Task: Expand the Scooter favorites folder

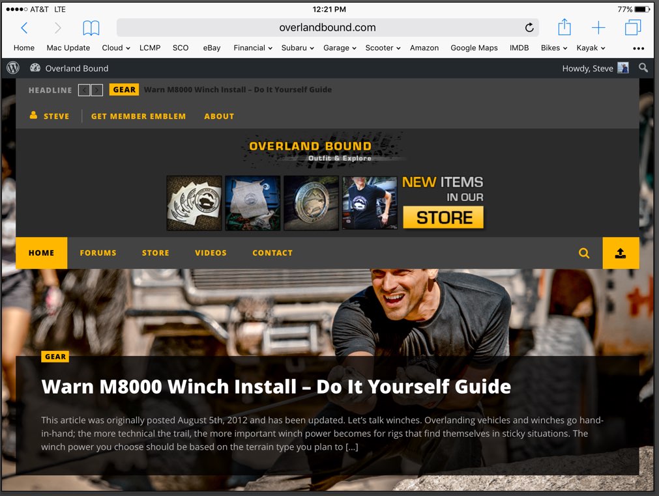Action: pos(383,48)
